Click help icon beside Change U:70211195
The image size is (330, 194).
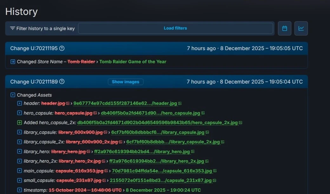[62, 48]
